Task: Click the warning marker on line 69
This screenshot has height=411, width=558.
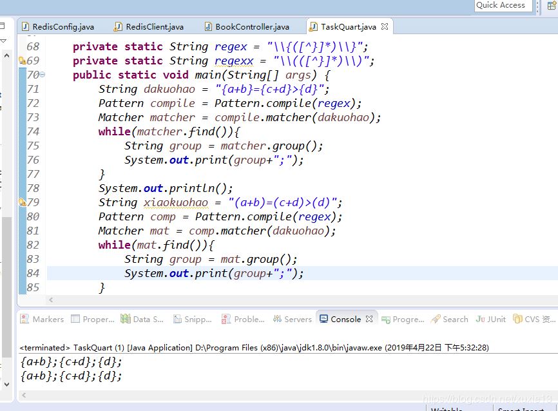Action: coord(22,61)
